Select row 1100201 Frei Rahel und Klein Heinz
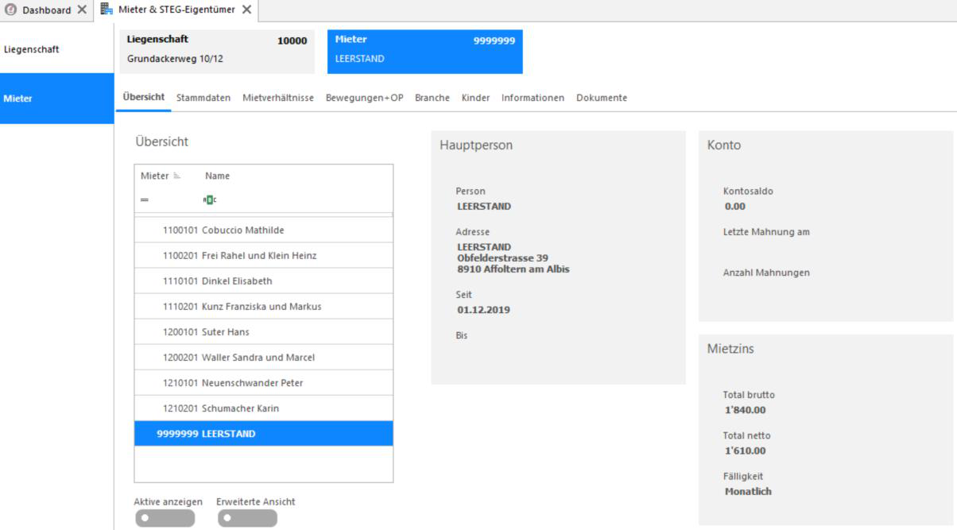This screenshot has height=530, width=957. [x=264, y=256]
